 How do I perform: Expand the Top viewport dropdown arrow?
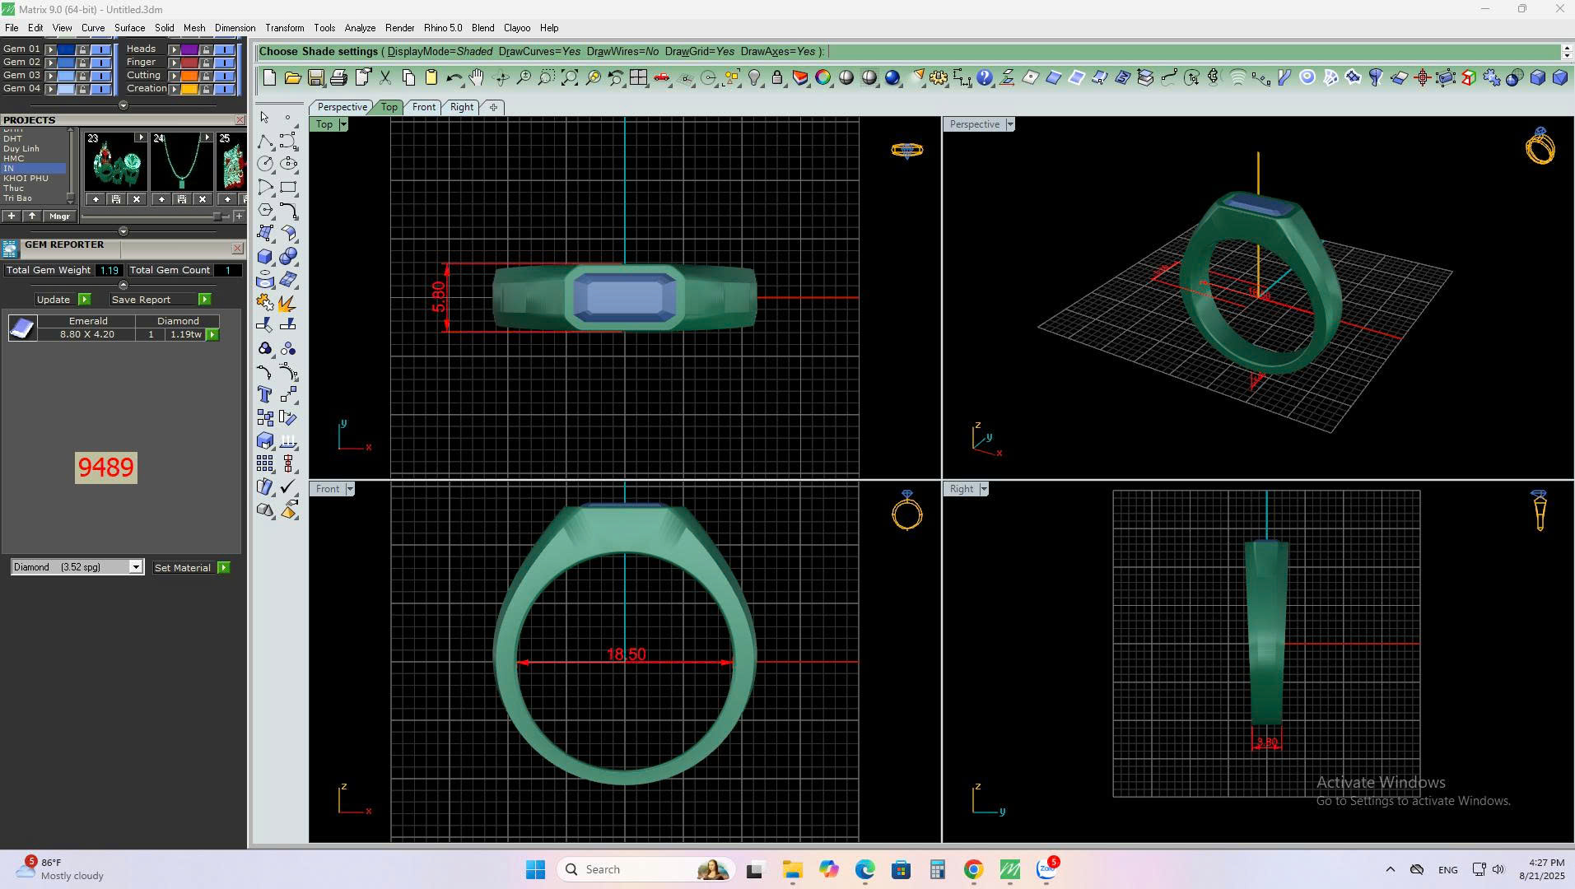tap(343, 124)
